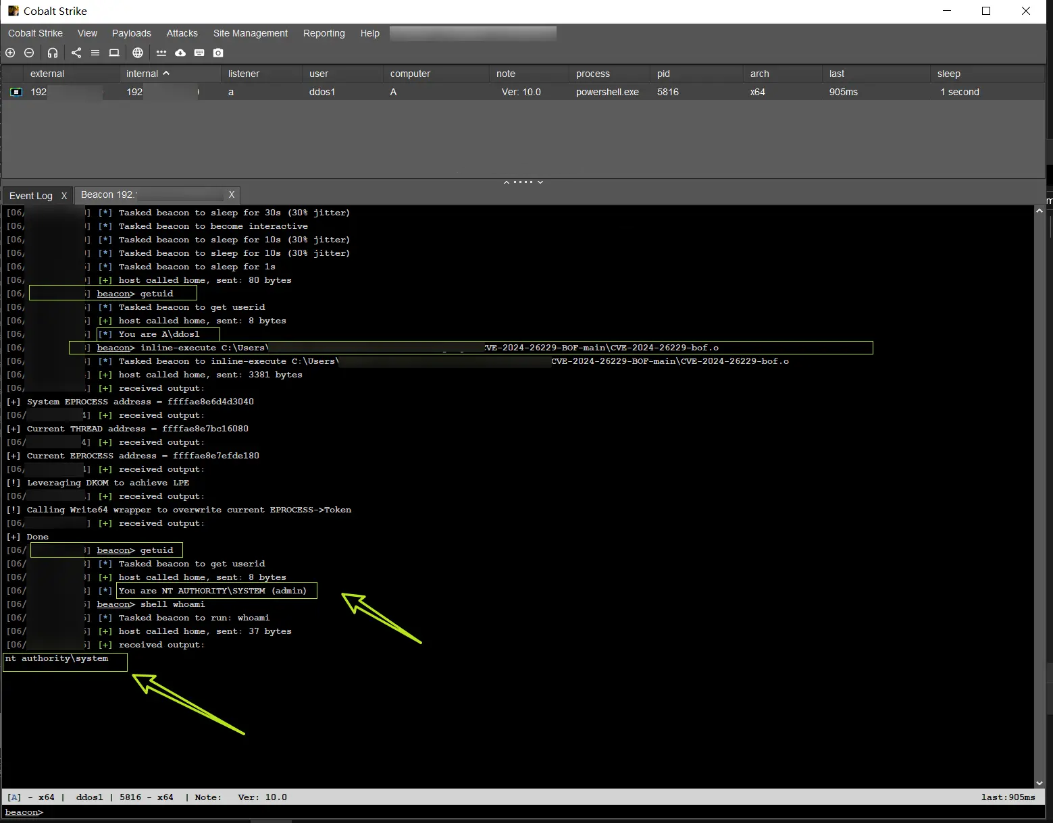Open Listeners via the headphones icon

[x=53, y=53]
